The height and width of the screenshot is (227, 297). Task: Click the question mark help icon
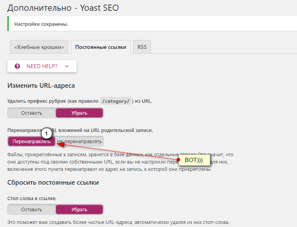[17, 66]
